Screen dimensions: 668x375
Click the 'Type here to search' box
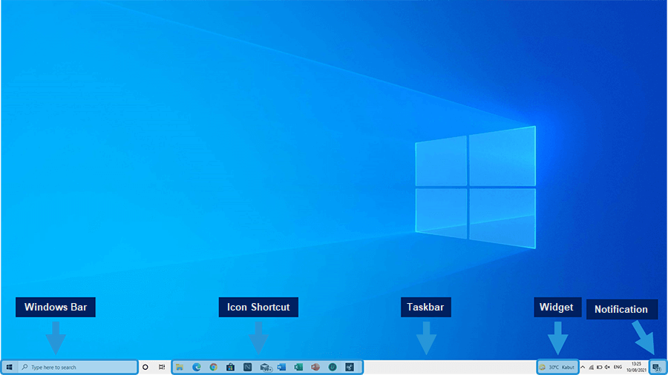pyautogui.click(x=77, y=368)
